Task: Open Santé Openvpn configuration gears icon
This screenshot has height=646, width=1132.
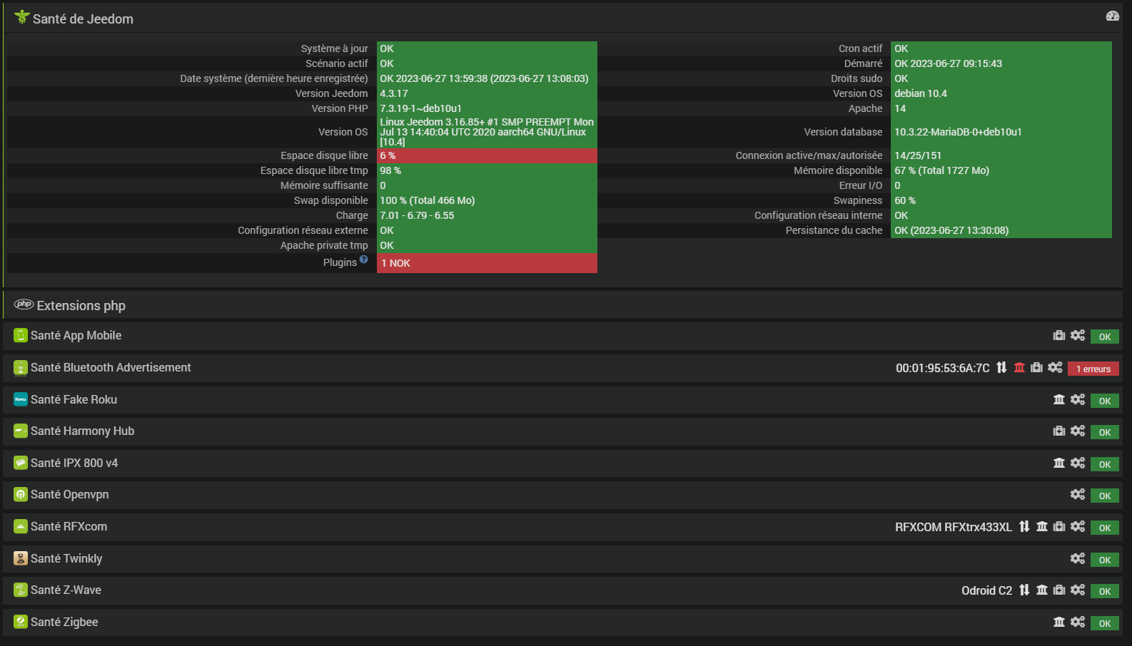Action: coord(1078,494)
